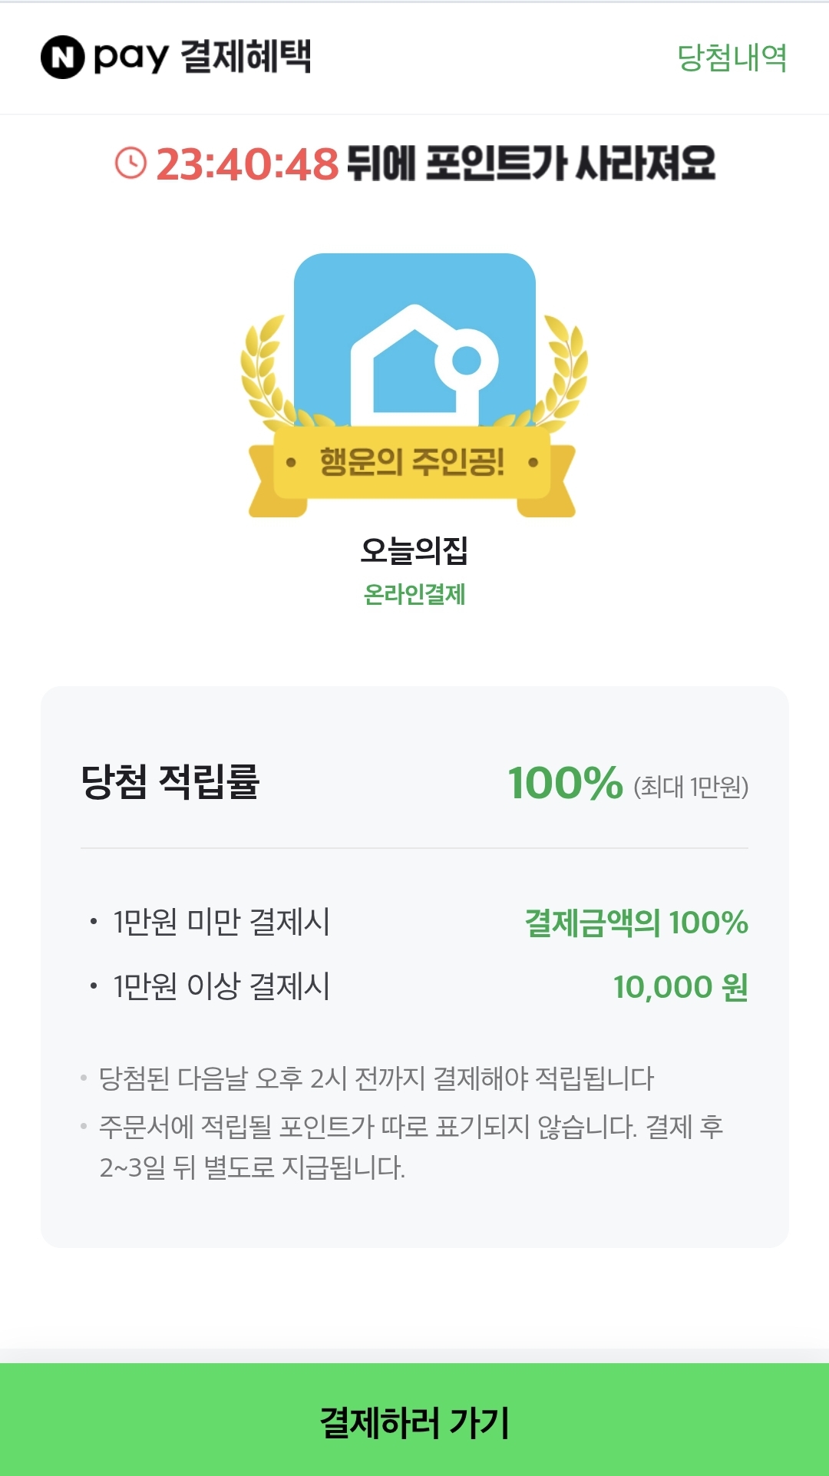This screenshot has height=1476, width=829.
Task: Tap the 23:40:48 countdown timer text
Action: click(x=247, y=163)
